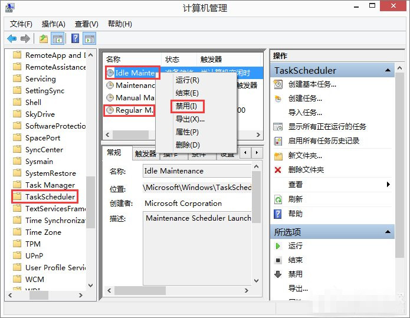Screen dimensions: 410x318
Task: Click the 新文件夹 folder icon
Action: [x=278, y=156]
